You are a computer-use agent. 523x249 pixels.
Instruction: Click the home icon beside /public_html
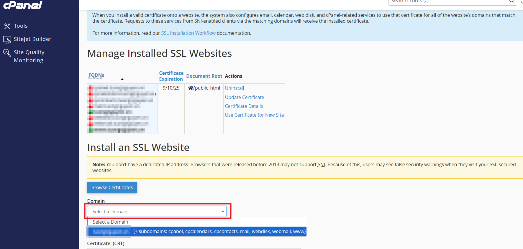pyautogui.click(x=191, y=88)
